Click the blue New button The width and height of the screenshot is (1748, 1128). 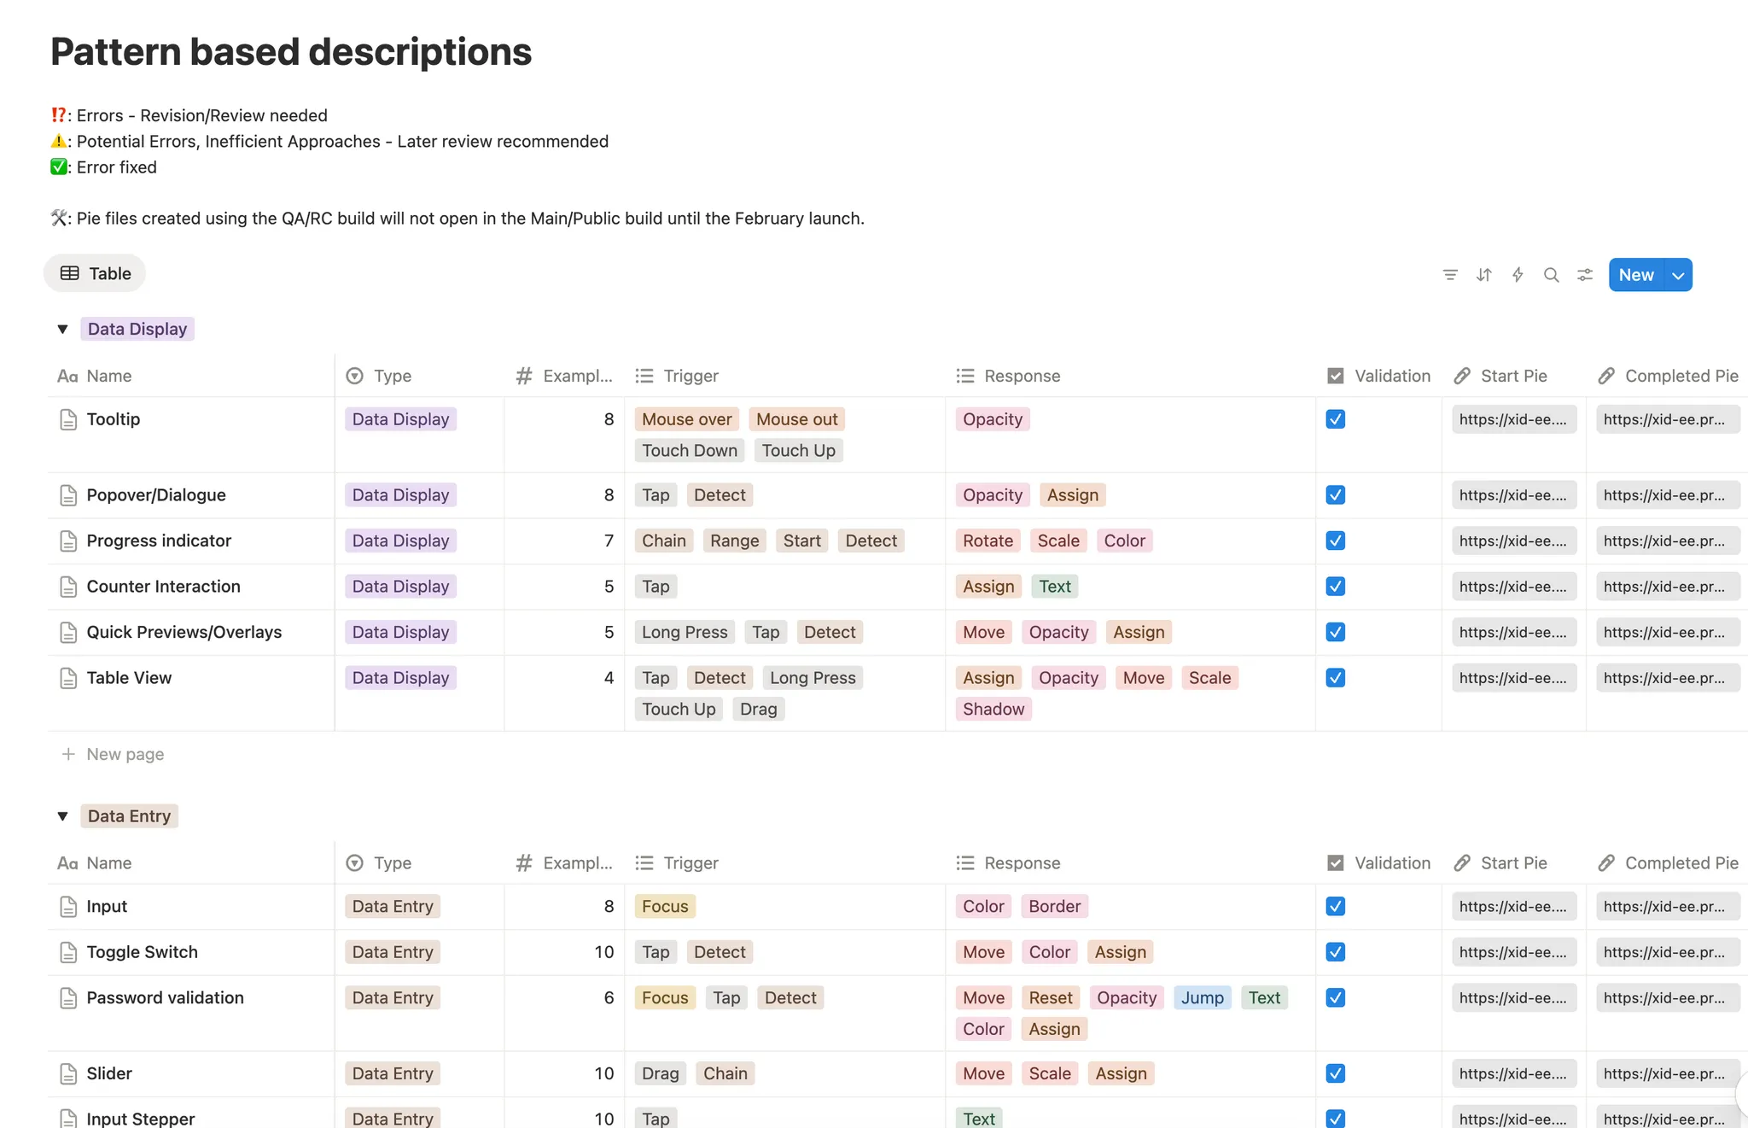1635,275
